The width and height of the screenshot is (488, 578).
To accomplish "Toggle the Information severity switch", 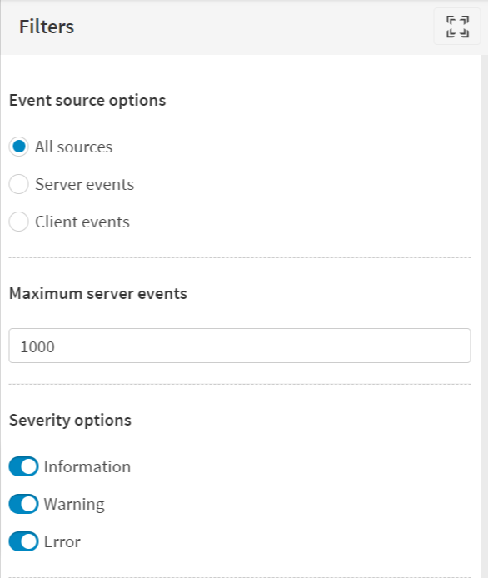I will point(23,466).
